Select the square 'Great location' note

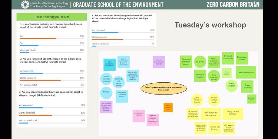point(247,87)
